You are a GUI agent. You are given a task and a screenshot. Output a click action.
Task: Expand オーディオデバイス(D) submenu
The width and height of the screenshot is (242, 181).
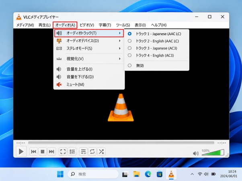[89, 41]
